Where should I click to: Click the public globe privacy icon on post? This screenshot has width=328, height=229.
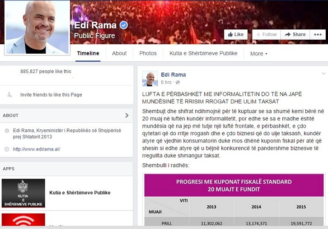(178, 82)
